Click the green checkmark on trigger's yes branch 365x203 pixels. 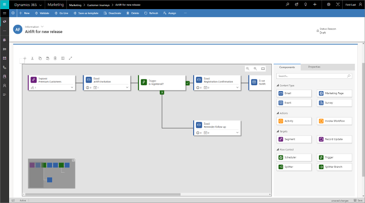(187, 83)
